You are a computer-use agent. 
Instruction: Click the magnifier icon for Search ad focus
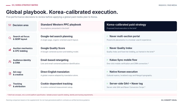point(10,38)
